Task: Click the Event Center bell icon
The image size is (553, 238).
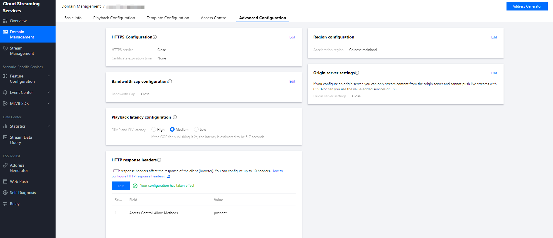Action: tap(5, 92)
